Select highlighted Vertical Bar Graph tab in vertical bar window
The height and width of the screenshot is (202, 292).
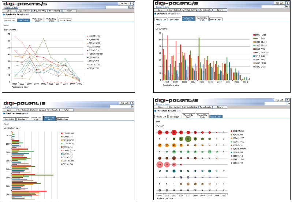(188, 19)
